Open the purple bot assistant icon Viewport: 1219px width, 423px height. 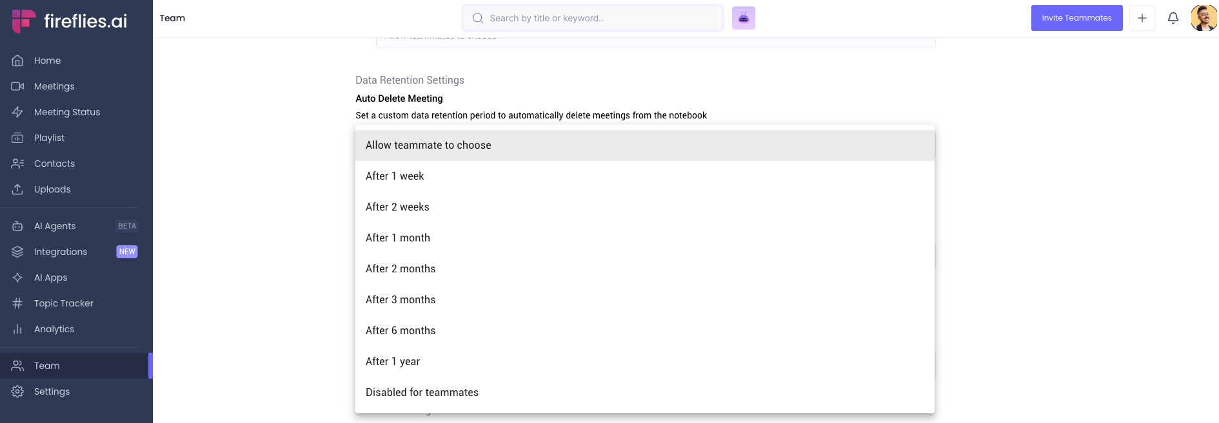(743, 18)
